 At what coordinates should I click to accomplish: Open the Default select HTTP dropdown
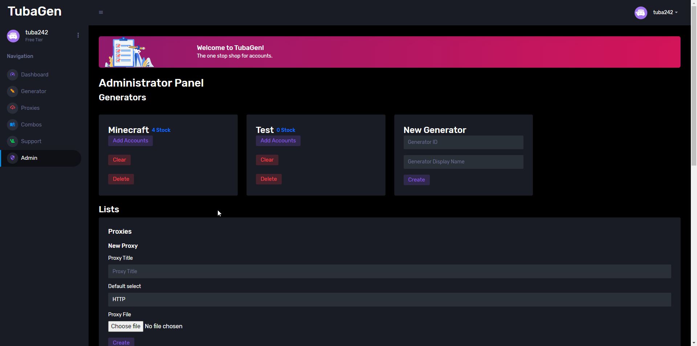(390, 300)
